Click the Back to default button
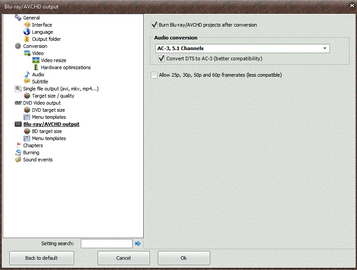This screenshot has width=357, height=270. [x=42, y=258]
